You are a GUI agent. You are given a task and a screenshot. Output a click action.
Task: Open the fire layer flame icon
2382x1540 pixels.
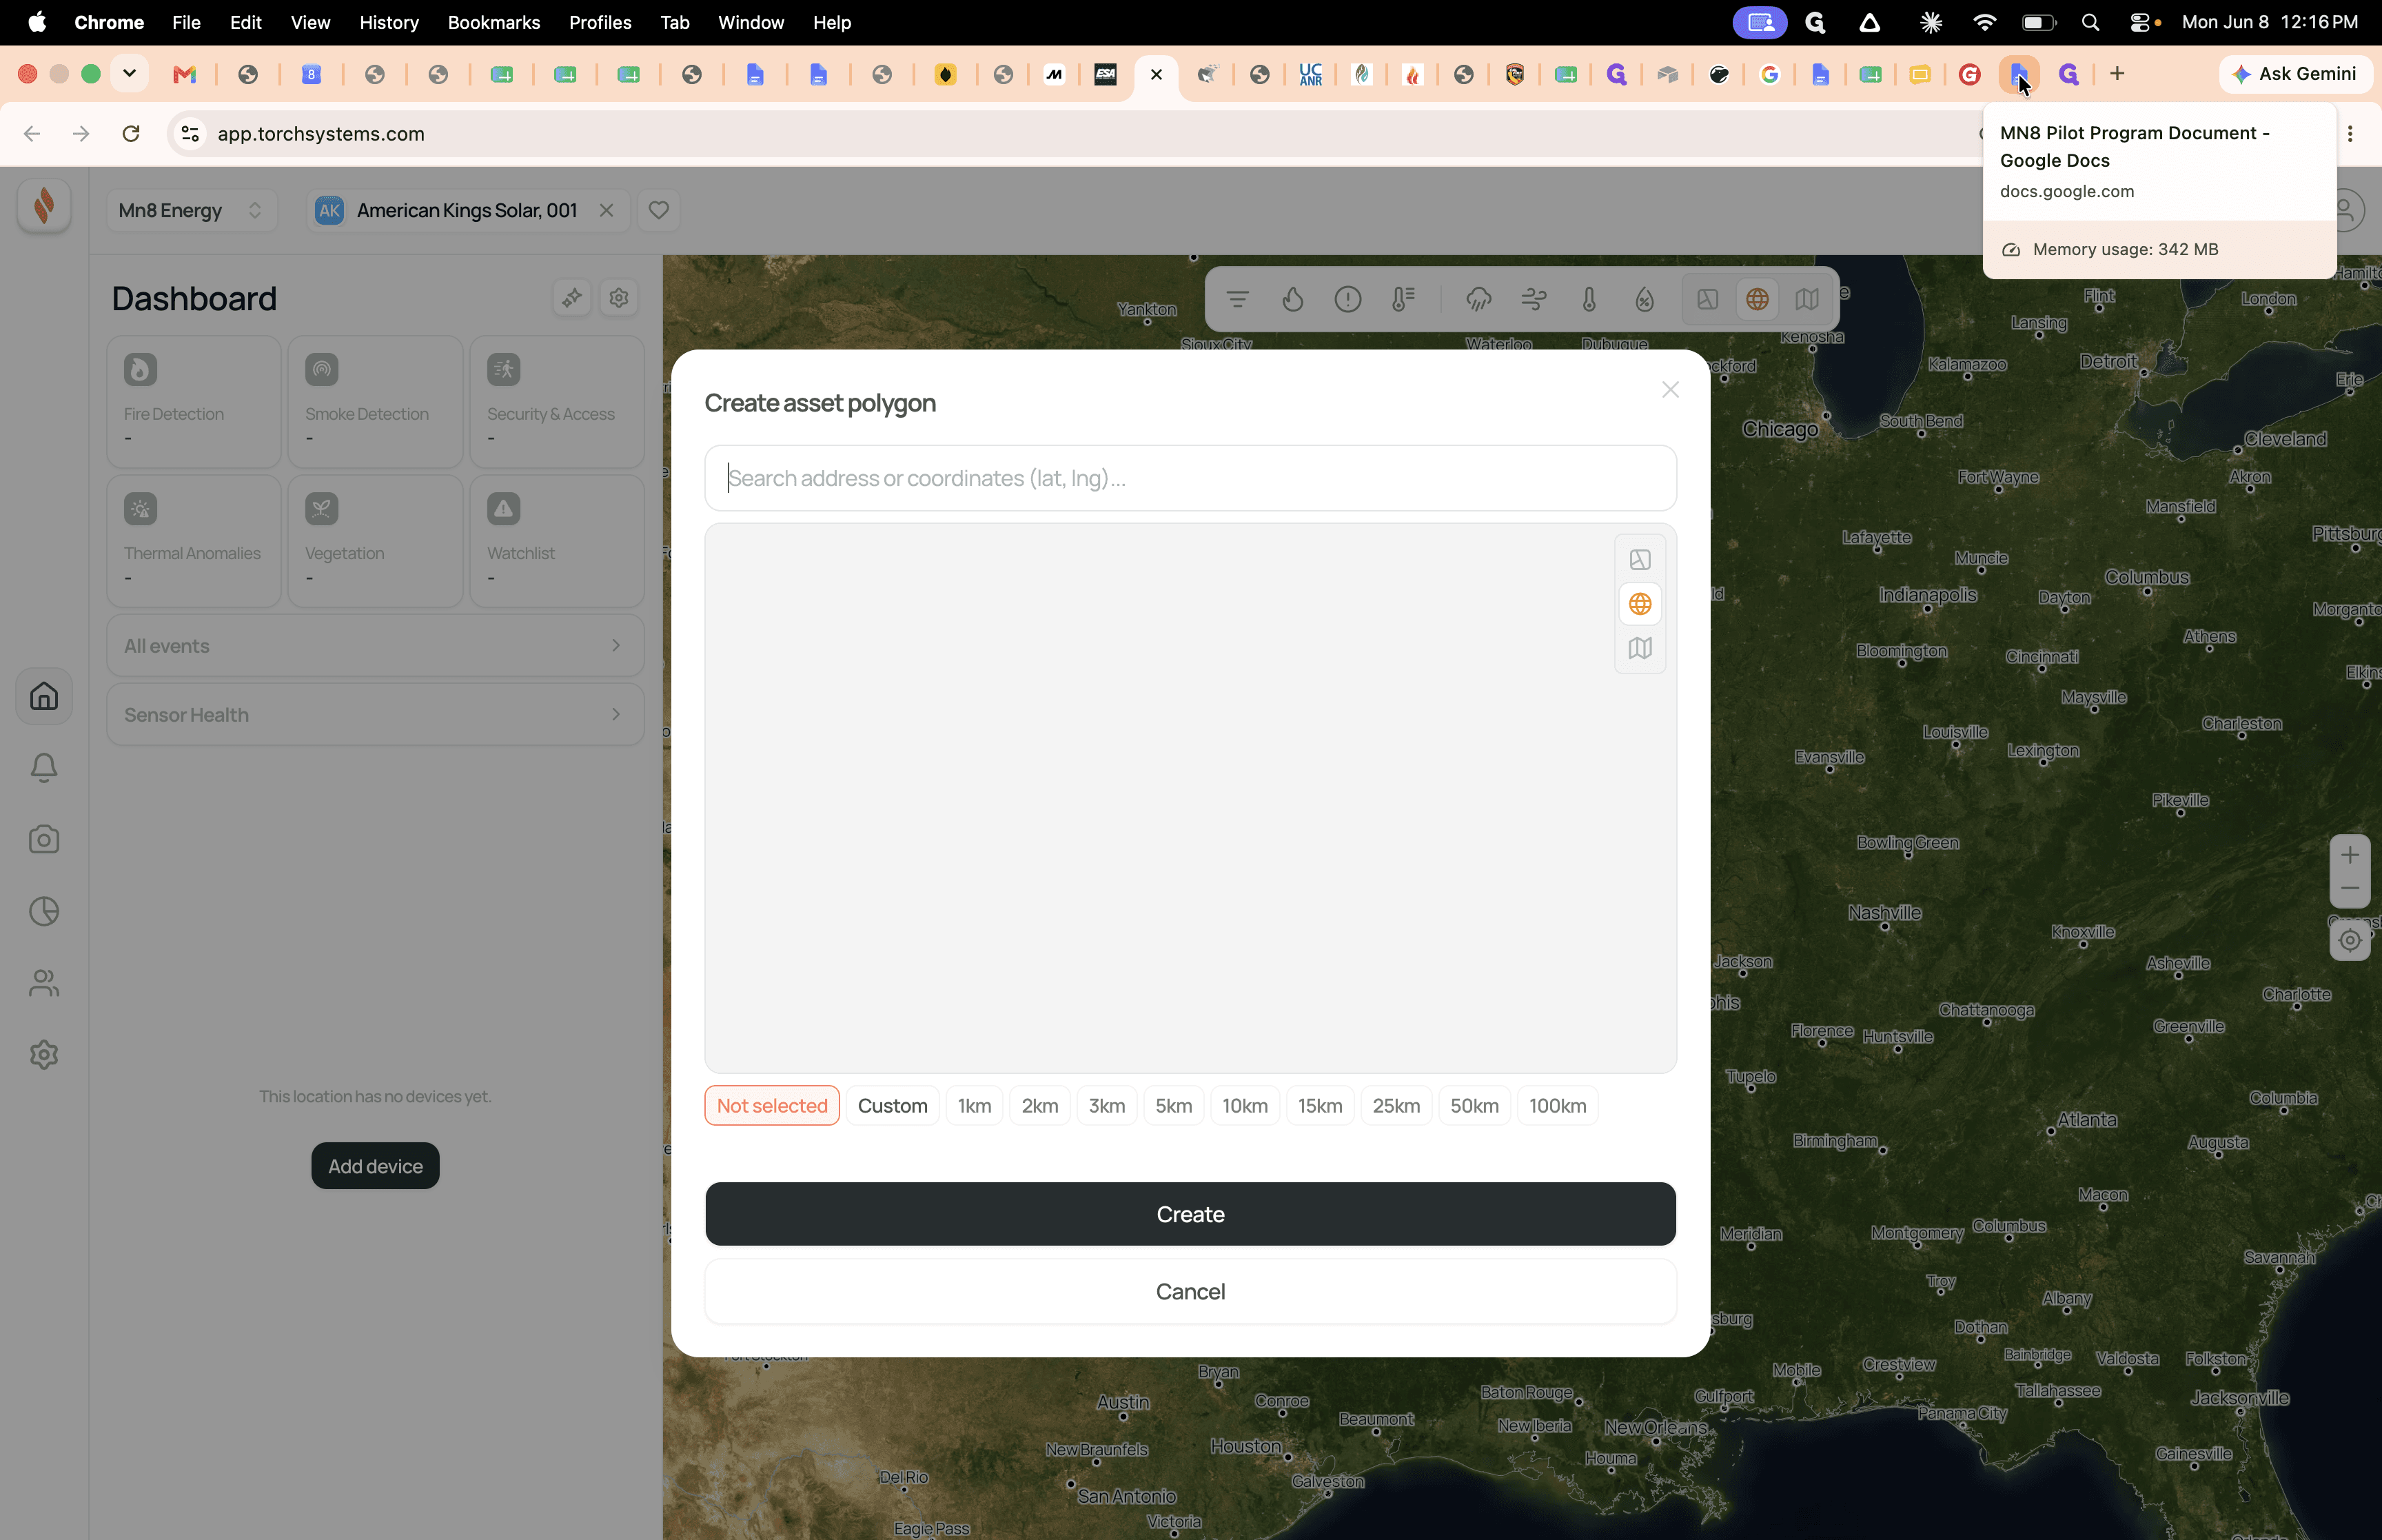tap(1292, 299)
